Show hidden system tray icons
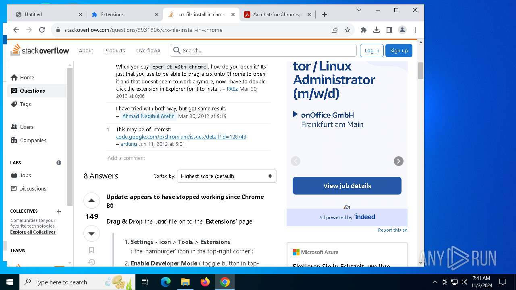 point(435,282)
